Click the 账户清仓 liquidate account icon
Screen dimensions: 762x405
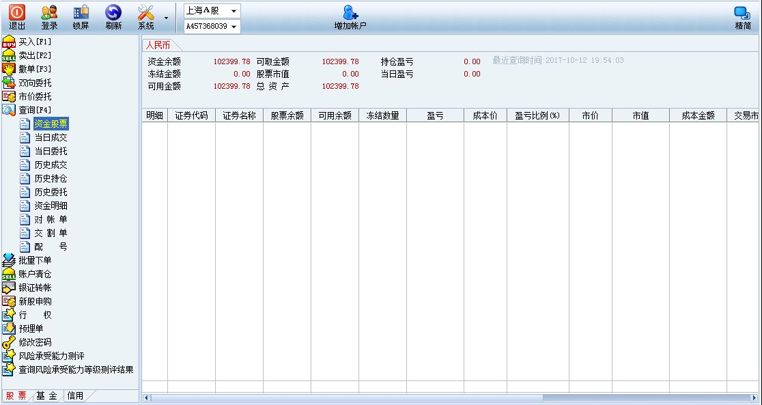(9, 275)
